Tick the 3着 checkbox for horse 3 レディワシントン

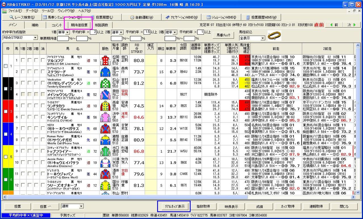36,83
